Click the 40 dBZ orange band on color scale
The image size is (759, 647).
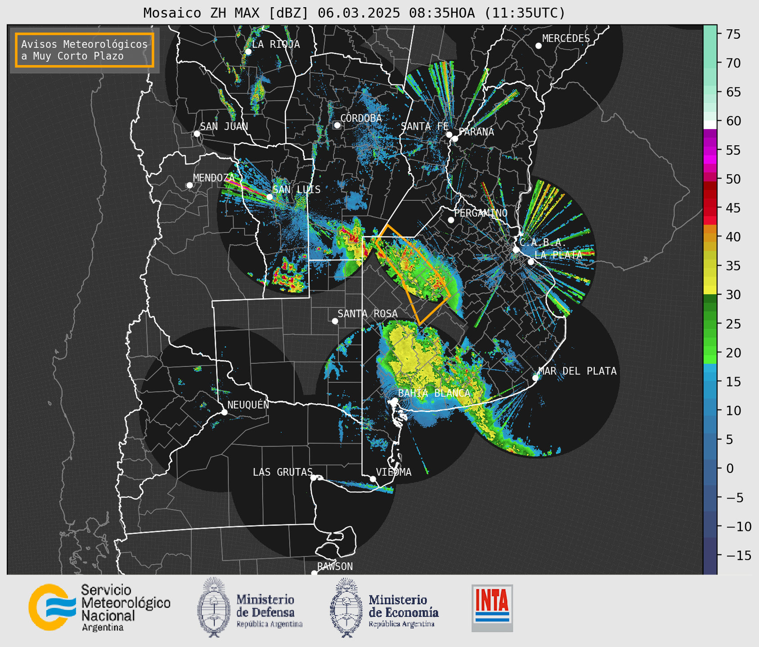pos(710,237)
